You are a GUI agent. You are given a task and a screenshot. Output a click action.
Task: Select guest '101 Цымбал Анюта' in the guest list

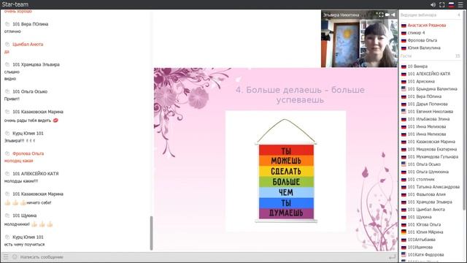426,210
